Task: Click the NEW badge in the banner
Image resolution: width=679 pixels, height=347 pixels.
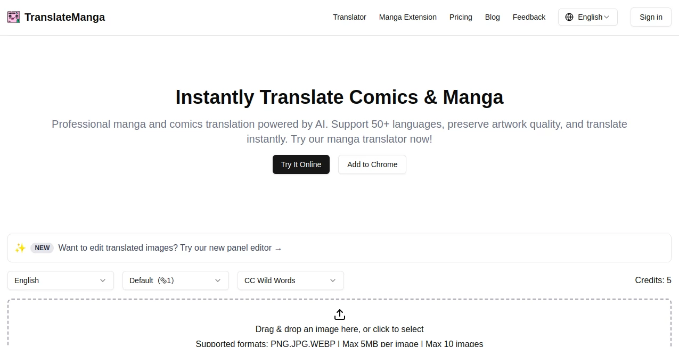Action: coord(42,248)
